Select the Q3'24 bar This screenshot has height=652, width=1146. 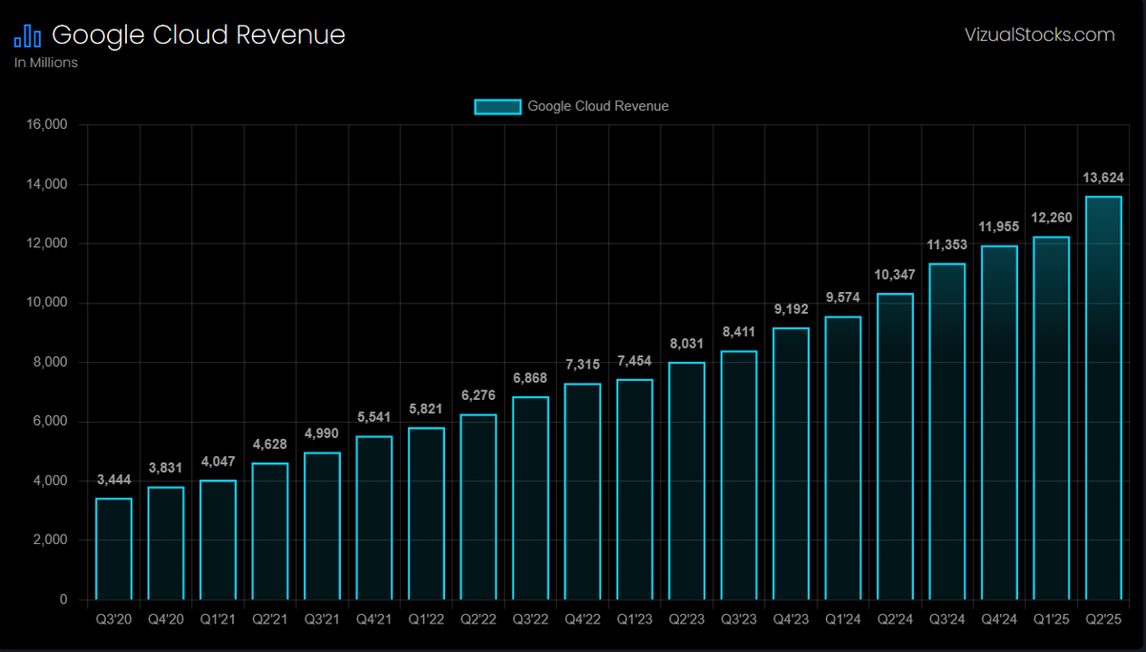(946, 431)
